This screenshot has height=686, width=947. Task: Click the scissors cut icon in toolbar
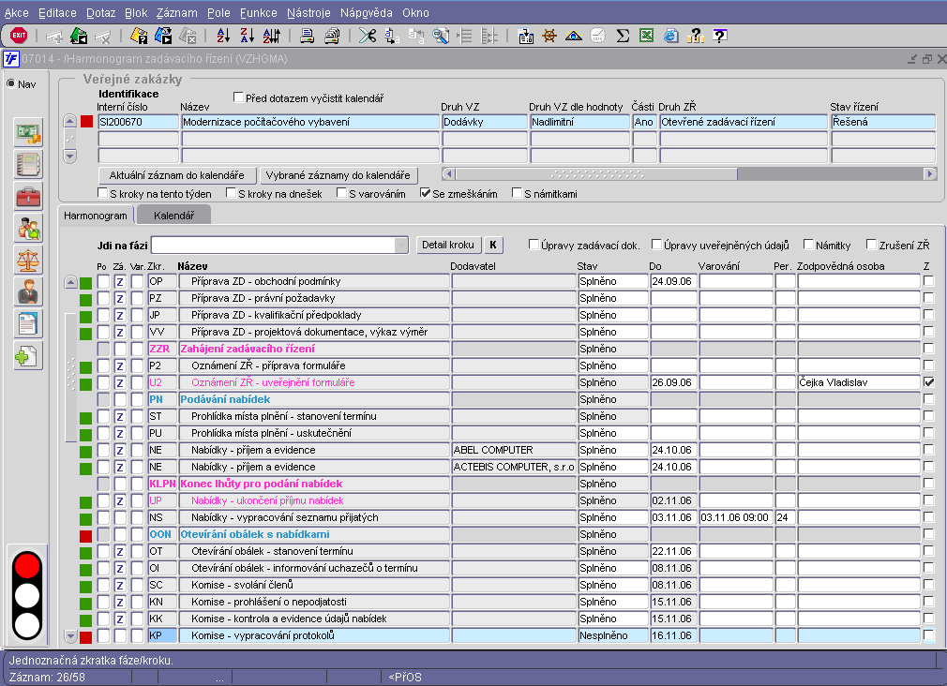[367, 37]
